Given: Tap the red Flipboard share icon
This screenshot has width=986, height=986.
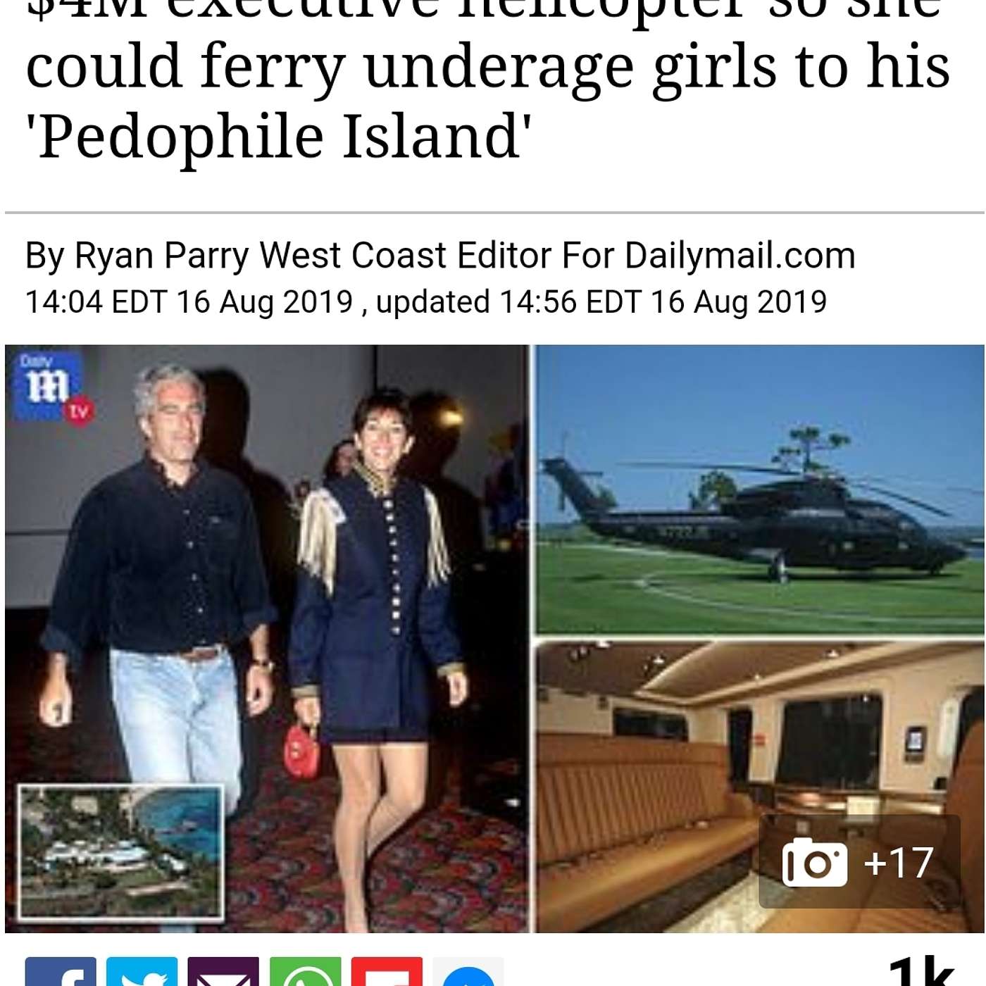Looking at the screenshot, I should click(x=387, y=972).
